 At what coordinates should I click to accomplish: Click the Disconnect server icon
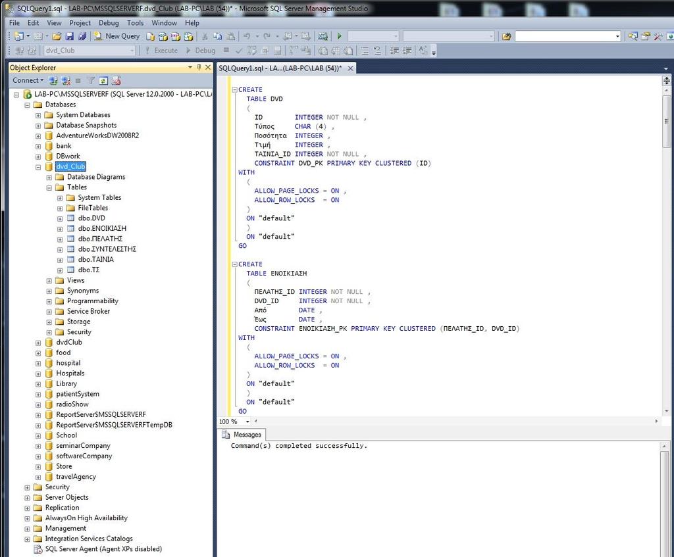click(x=66, y=80)
